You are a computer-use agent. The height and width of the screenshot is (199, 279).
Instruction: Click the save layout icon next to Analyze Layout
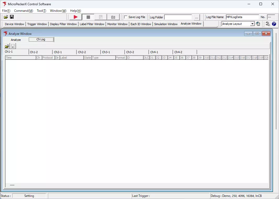coord(258,24)
